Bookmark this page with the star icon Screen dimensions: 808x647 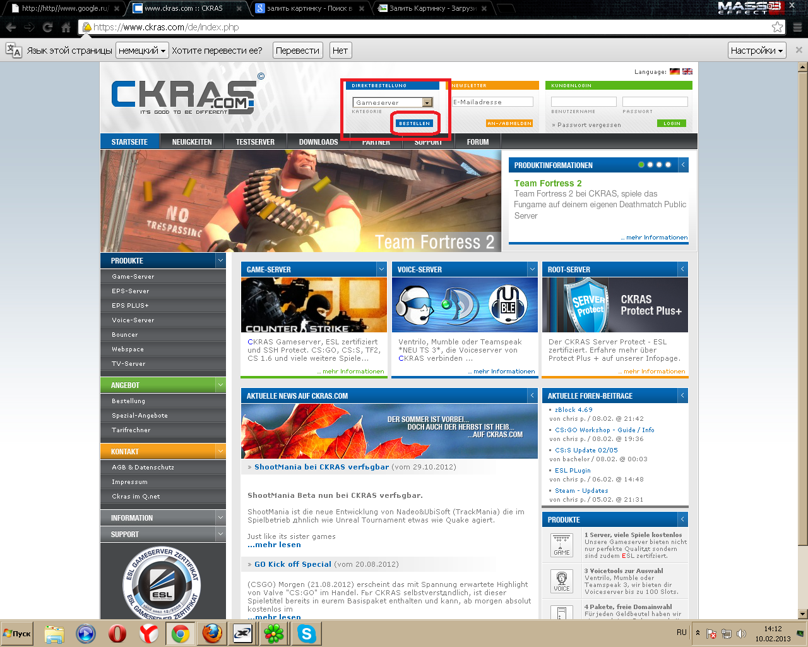pyautogui.click(x=778, y=27)
